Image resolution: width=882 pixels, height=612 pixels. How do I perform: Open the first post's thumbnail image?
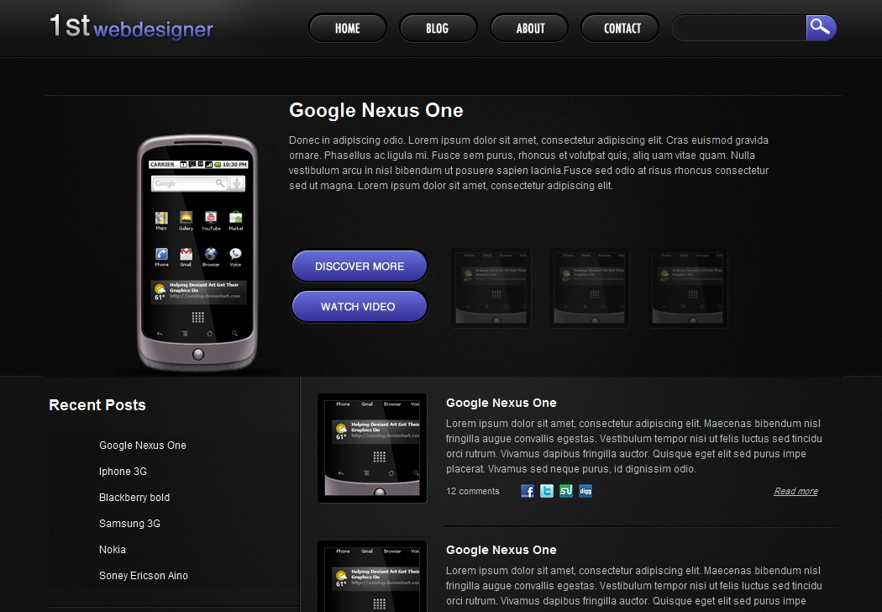pos(372,448)
